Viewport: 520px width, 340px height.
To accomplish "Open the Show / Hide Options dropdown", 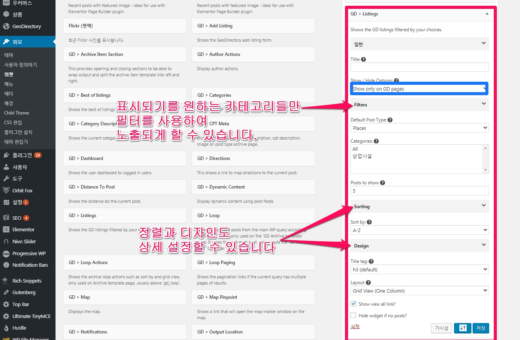I will [x=419, y=89].
